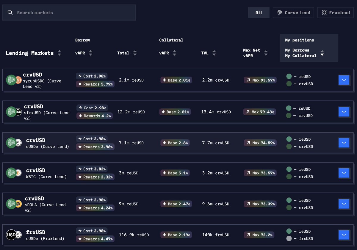Expand the sfrxUSD market row
Image resolution: width=357 pixels, height=250 pixels.
[x=344, y=112]
